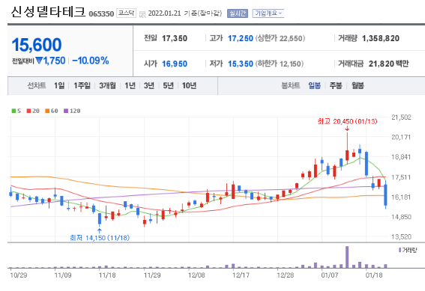Click the 최저 14,150 (11/18) low marker
Viewport: 425px width, 291px height.
pos(100,238)
